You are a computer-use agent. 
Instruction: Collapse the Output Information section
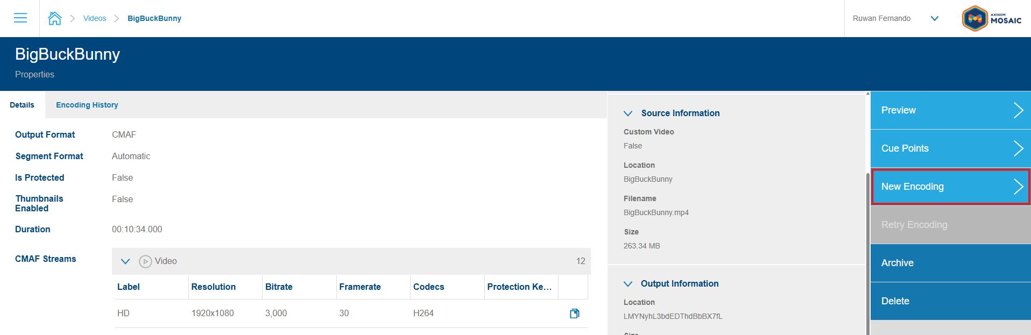pos(627,284)
